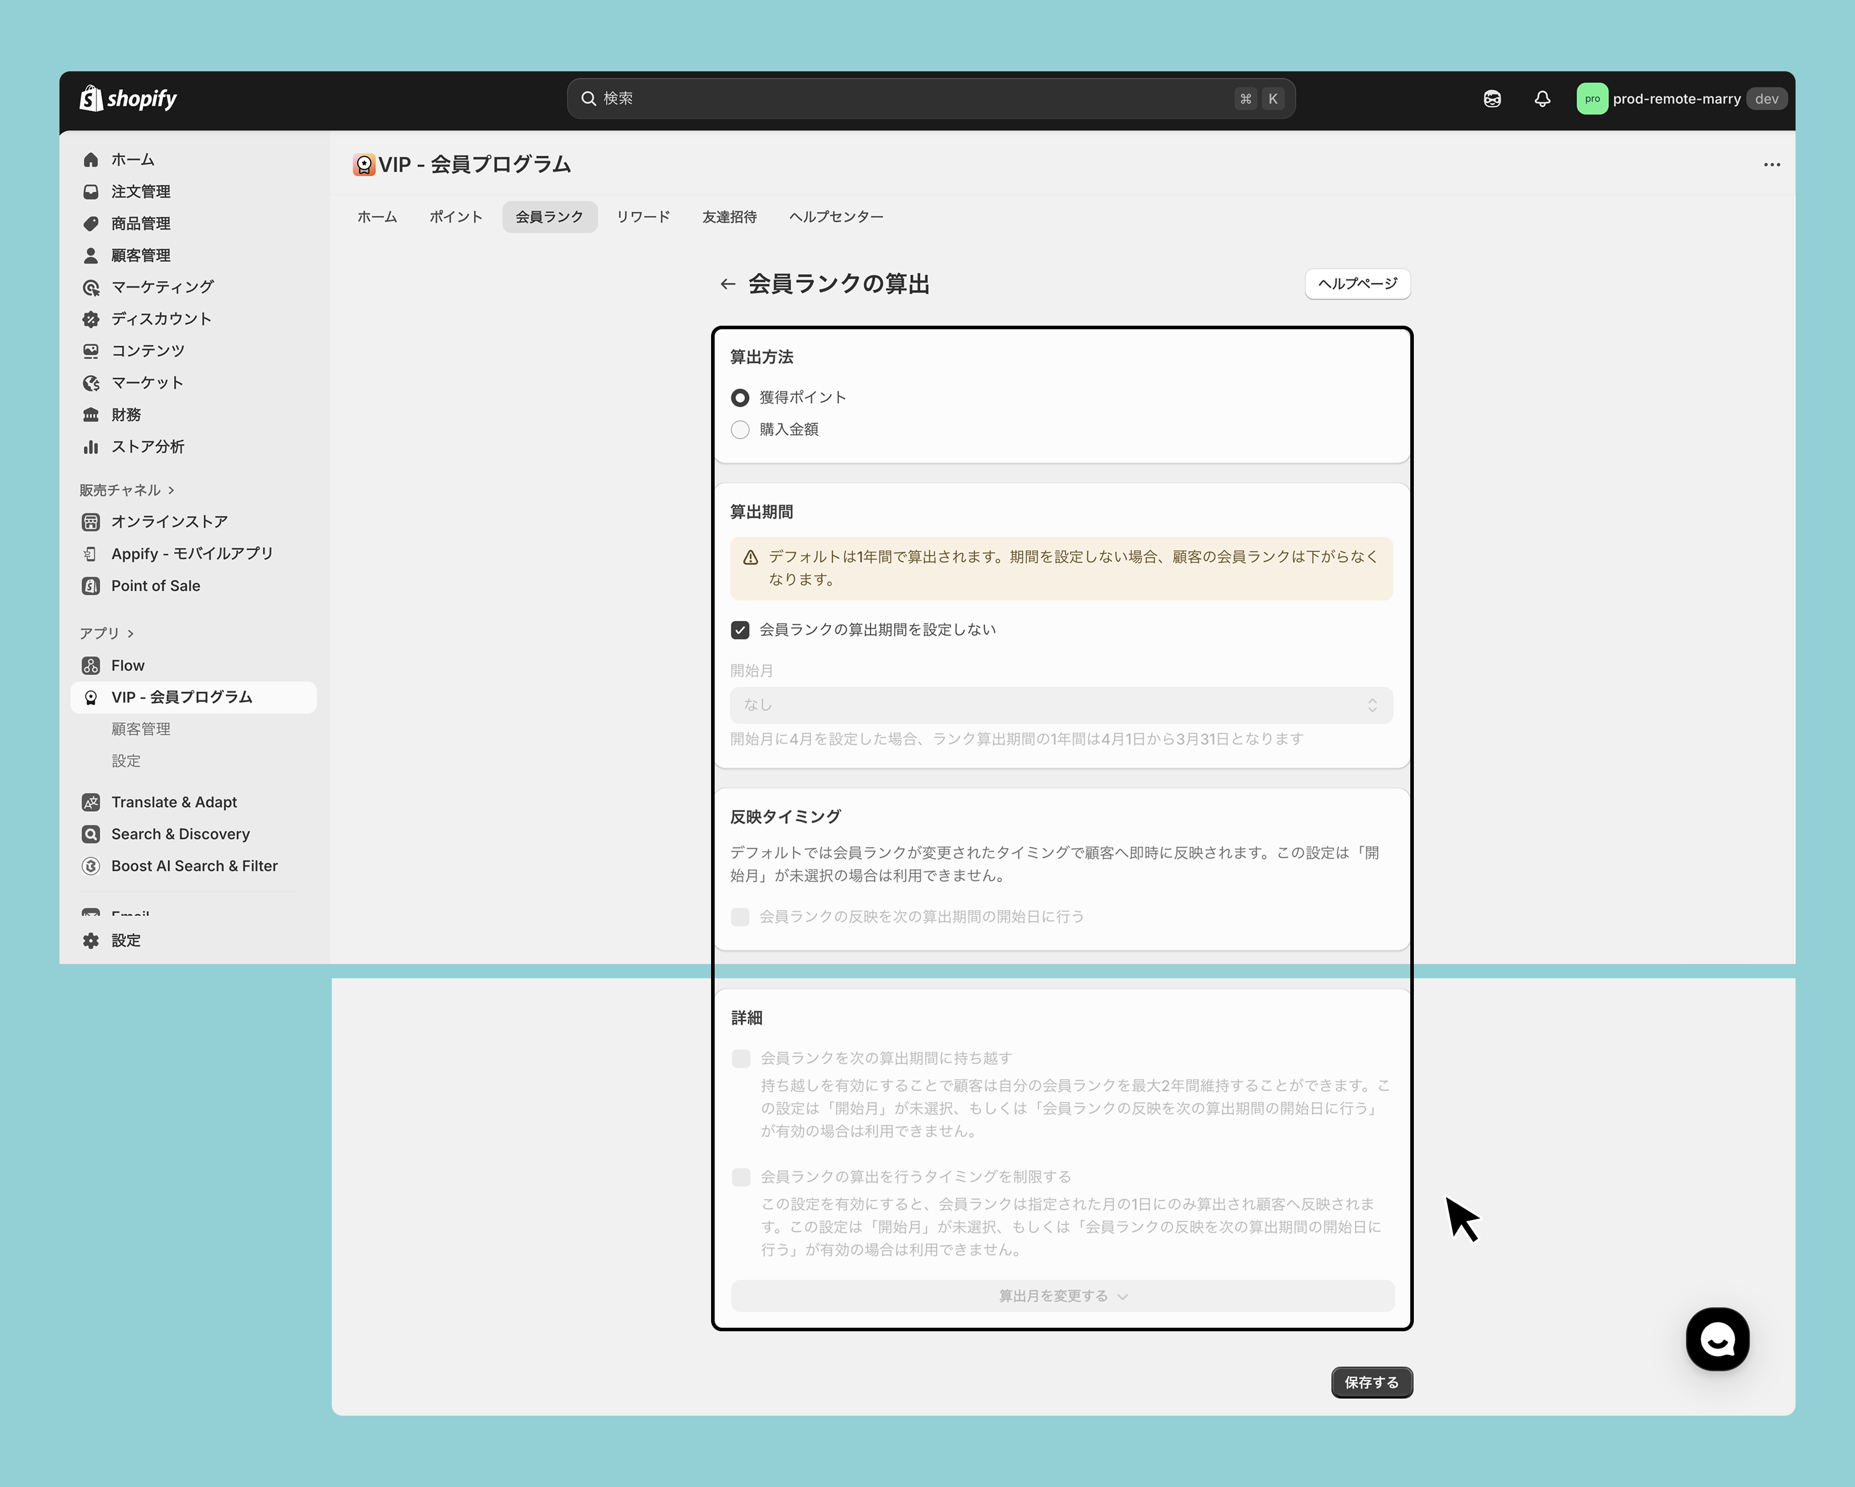Open the notifications bell icon
Viewport: 1855px width, 1487px height.
point(1542,99)
